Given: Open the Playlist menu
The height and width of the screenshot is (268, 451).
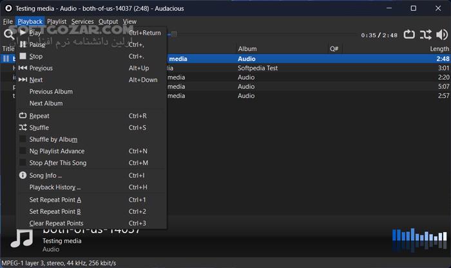Looking at the screenshot, I should [57, 21].
